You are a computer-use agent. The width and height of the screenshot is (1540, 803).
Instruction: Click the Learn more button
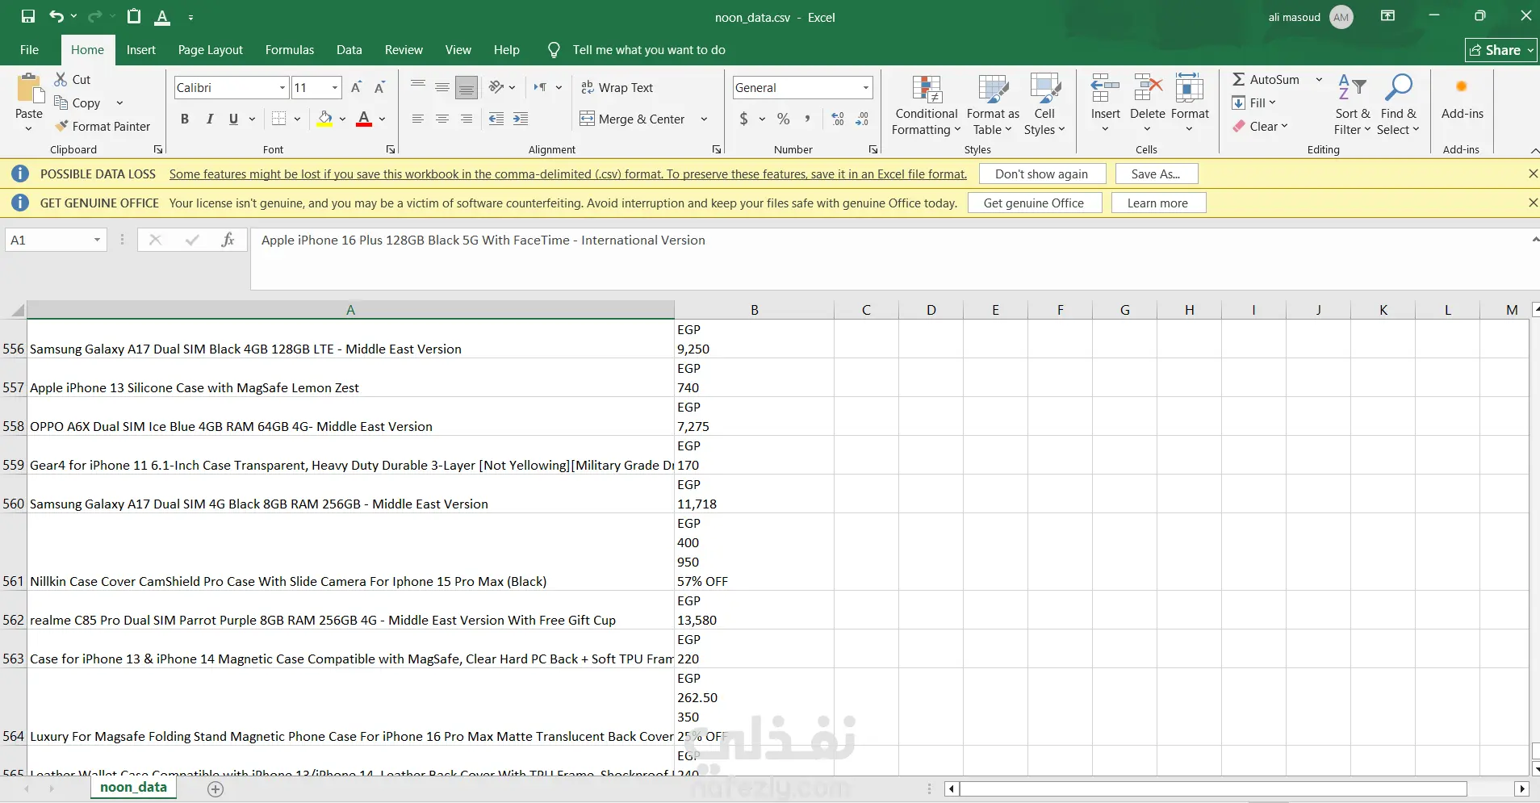coord(1157,203)
